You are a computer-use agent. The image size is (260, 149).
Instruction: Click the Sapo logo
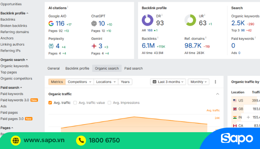point(237,139)
